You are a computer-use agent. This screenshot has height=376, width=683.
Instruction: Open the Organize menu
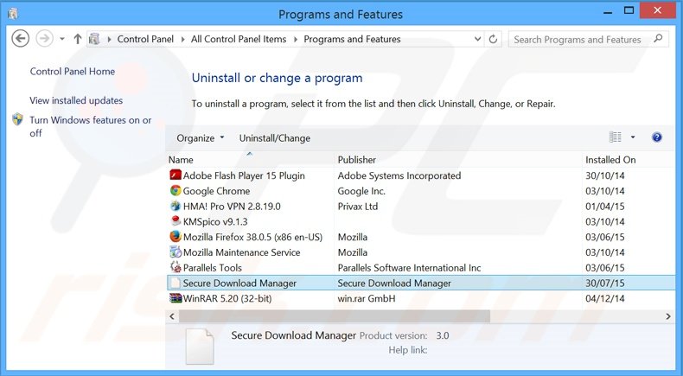tap(201, 138)
